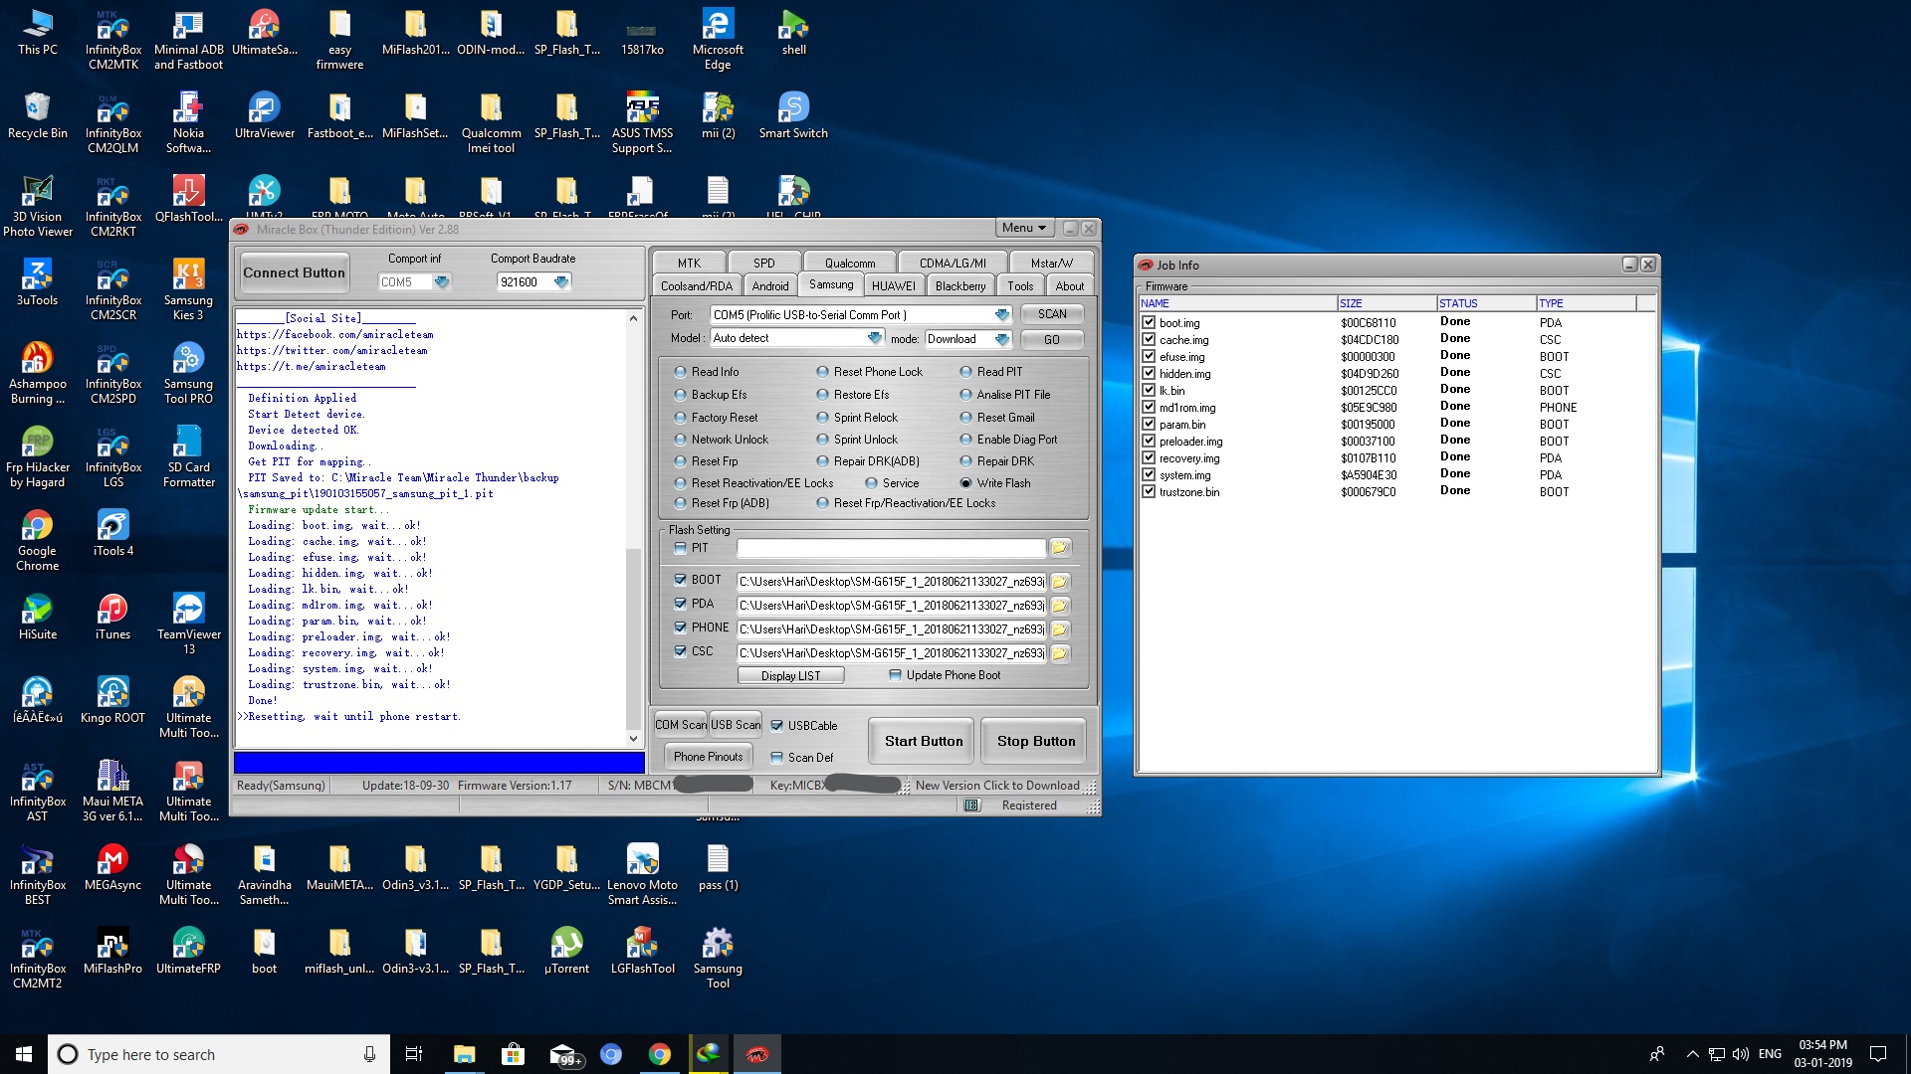Image resolution: width=1911 pixels, height=1074 pixels.
Task: Open Minimal ADB and Fastboot icon
Action: pos(188,40)
